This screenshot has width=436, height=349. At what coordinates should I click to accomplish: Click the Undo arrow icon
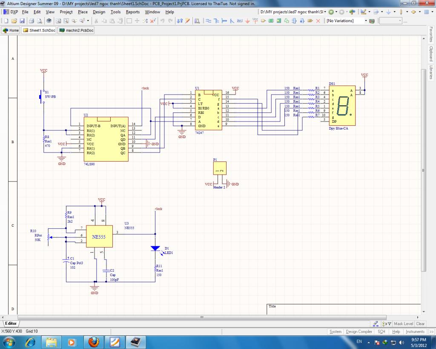coord(163,21)
